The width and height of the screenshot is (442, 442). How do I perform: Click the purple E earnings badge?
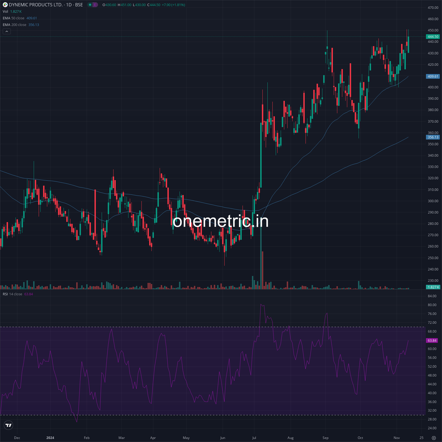click(95, 5)
